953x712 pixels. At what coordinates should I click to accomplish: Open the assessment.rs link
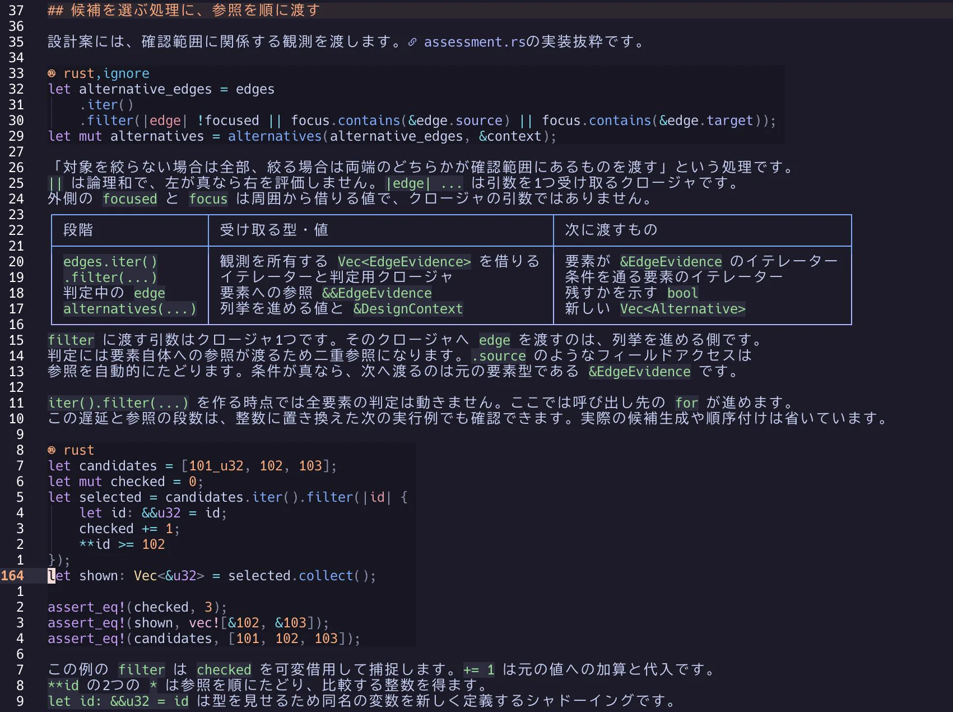point(475,42)
